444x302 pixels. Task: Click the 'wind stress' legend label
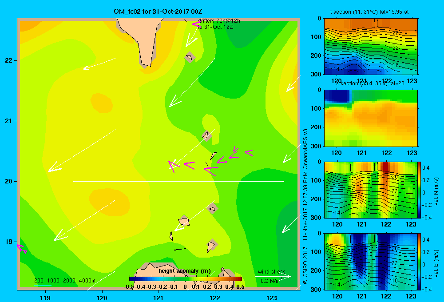click(271, 272)
